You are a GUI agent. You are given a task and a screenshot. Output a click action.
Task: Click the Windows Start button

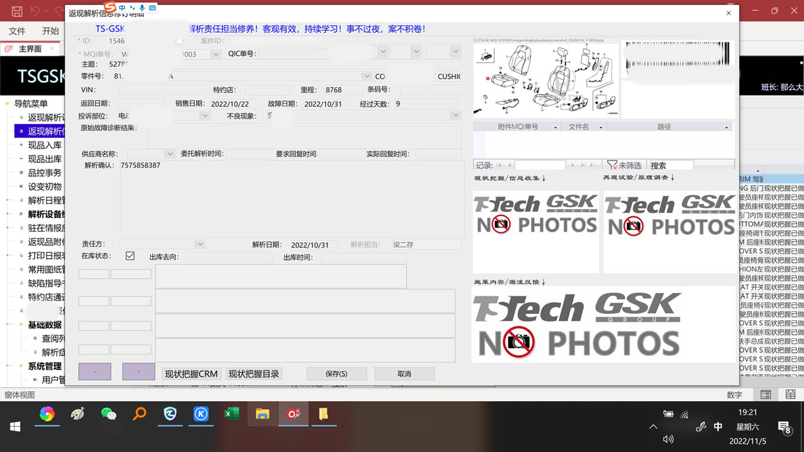(15, 426)
